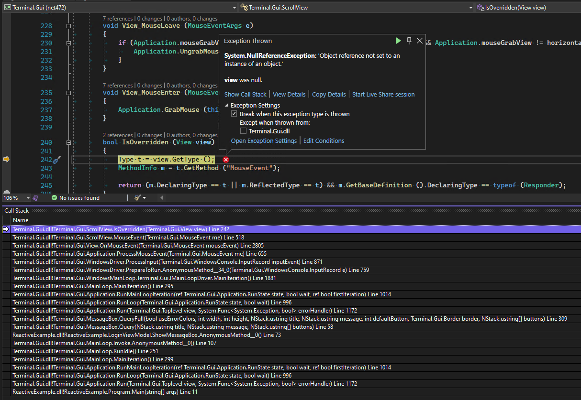Click the class icon beside Terminal.Gui.ScrollView
The image size is (581, 400).
coord(245,8)
